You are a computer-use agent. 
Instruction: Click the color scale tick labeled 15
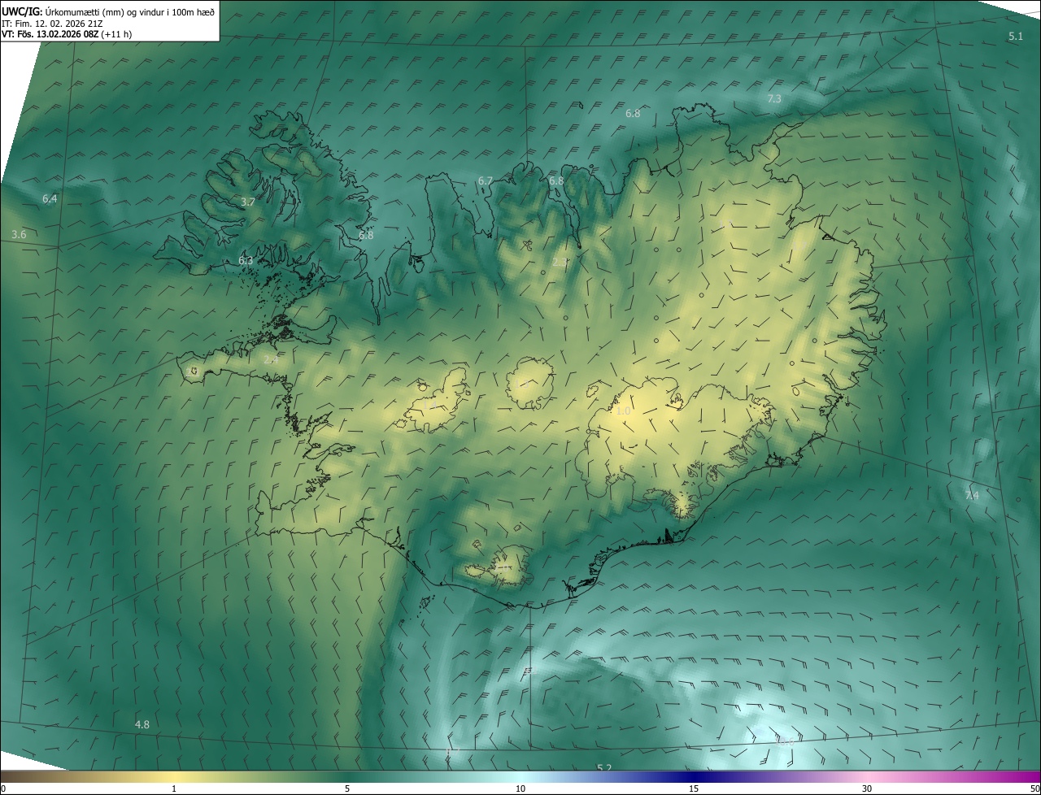pyautogui.click(x=694, y=788)
